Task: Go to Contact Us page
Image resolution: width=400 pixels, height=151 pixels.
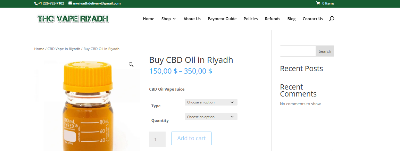Action: (313, 19)
